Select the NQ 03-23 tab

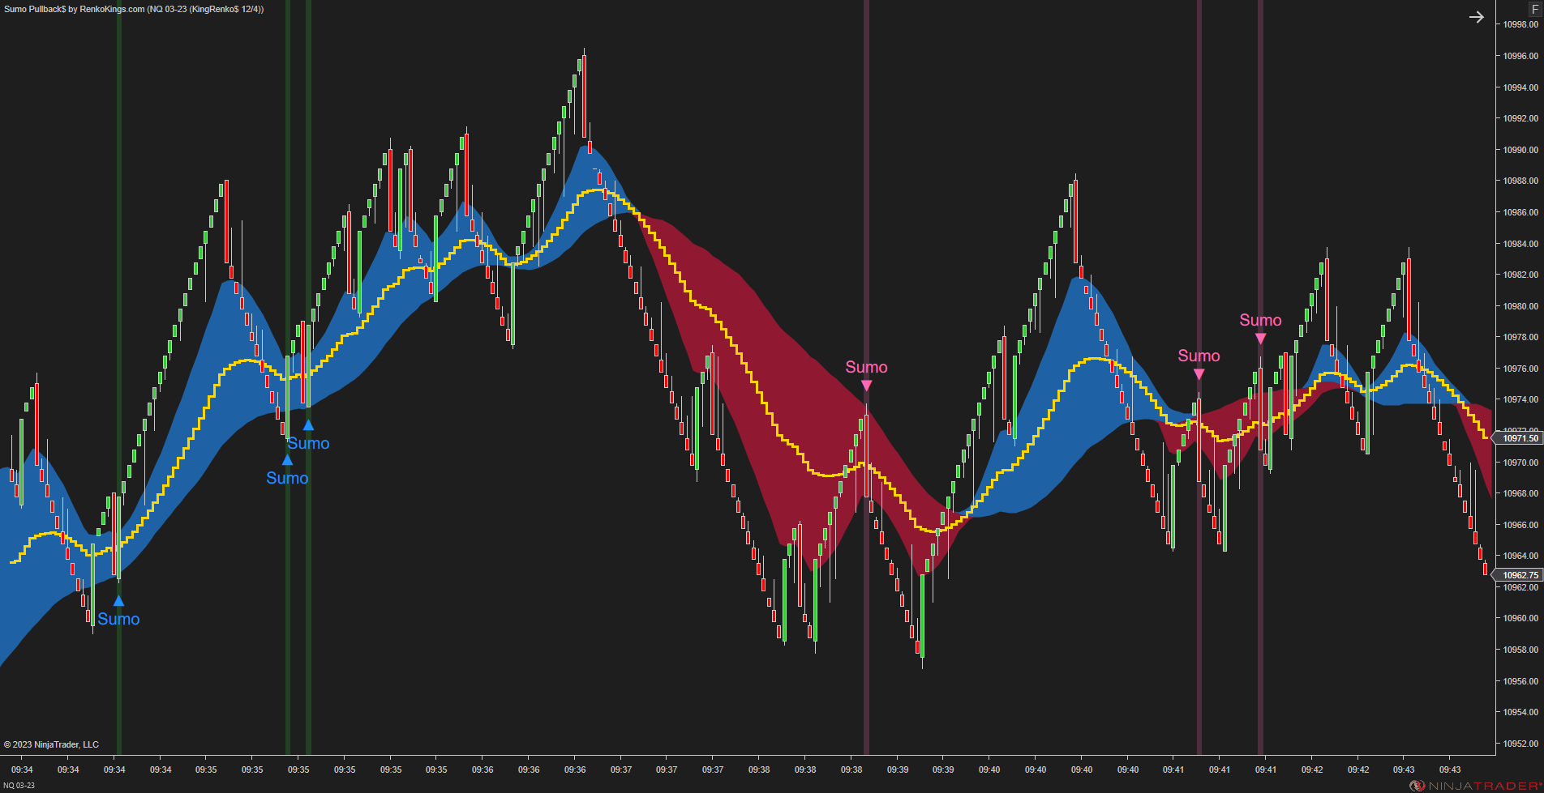tap(18, 785)
